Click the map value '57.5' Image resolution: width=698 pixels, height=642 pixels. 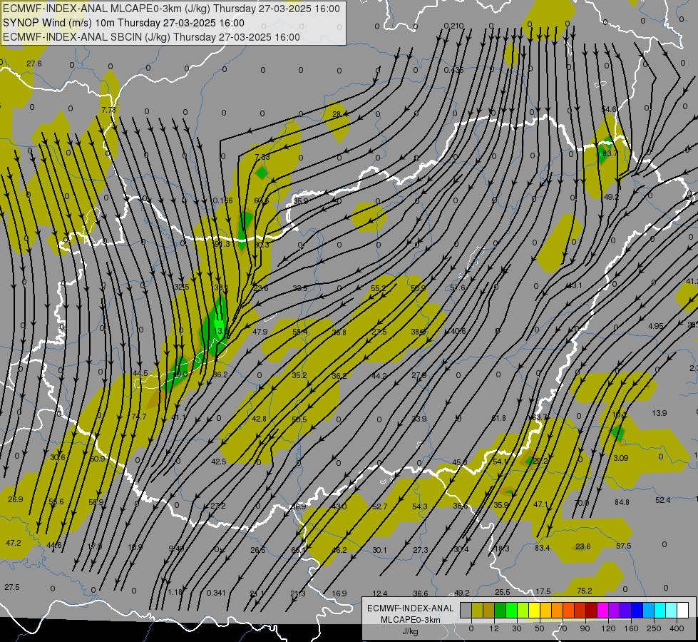tap(624, 546)
